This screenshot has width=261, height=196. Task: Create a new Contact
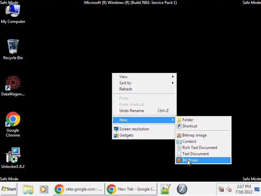point(203,141)
